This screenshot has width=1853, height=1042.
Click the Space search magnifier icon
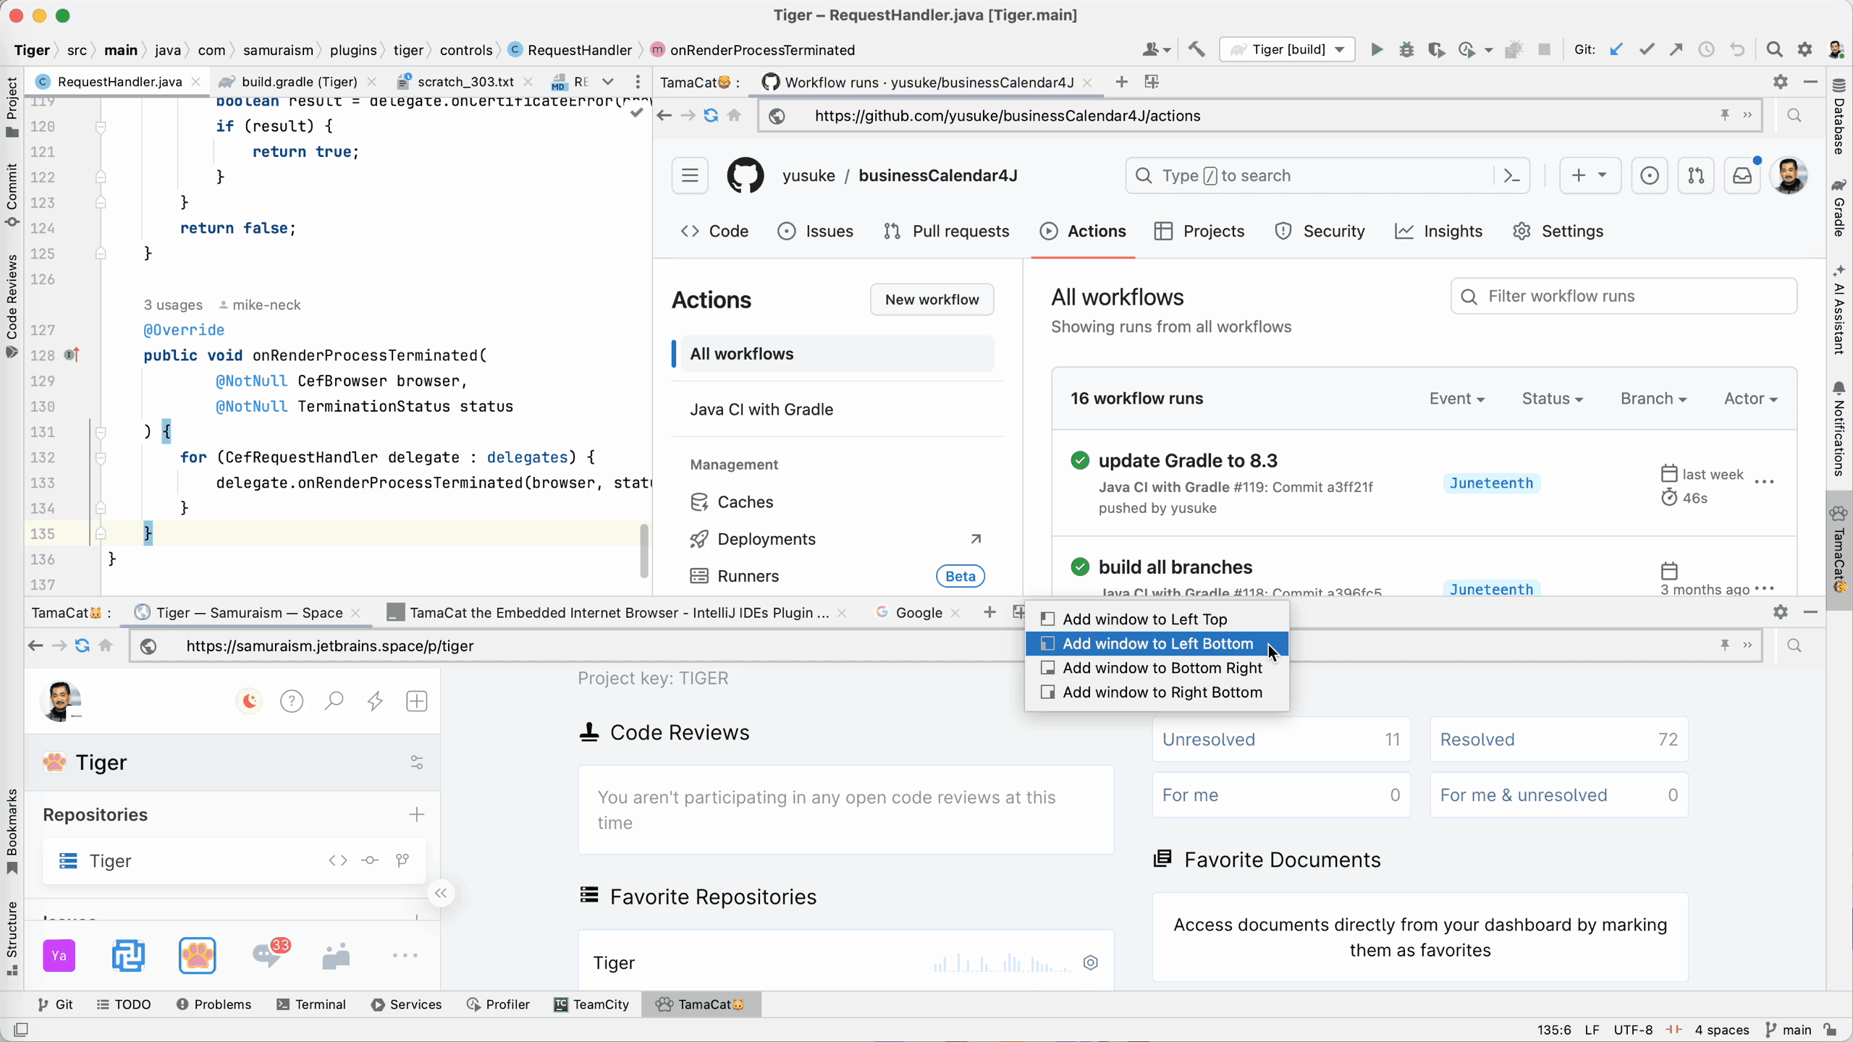pyautogui.click(x=334, y=701)
